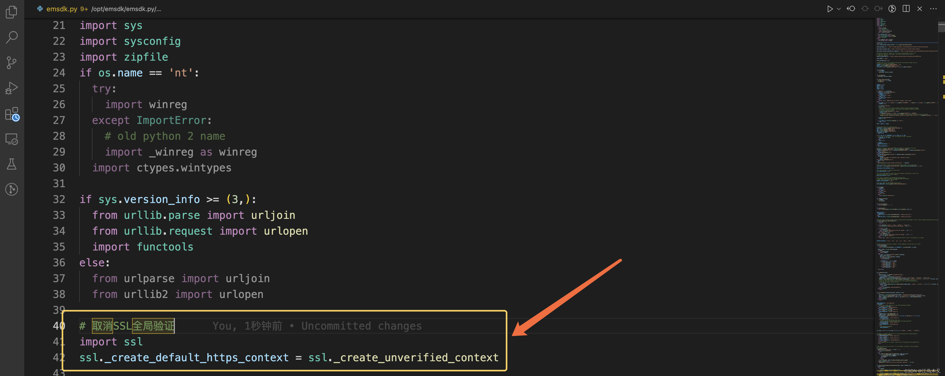Click the vertical scrollbar thumb at the top right

pos(941,27)
